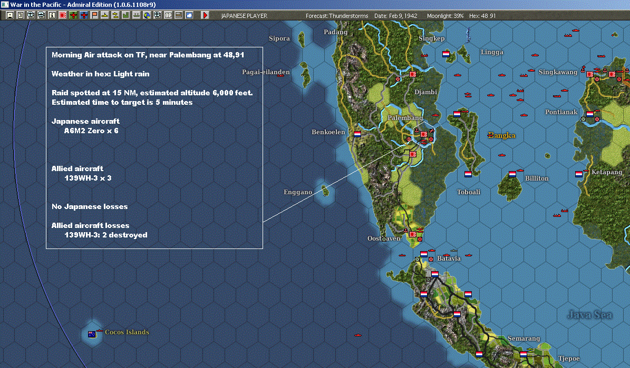Click the 'Forecast: Thunderstorms' status text
The image size is (630, 368).
coord(337,16)
